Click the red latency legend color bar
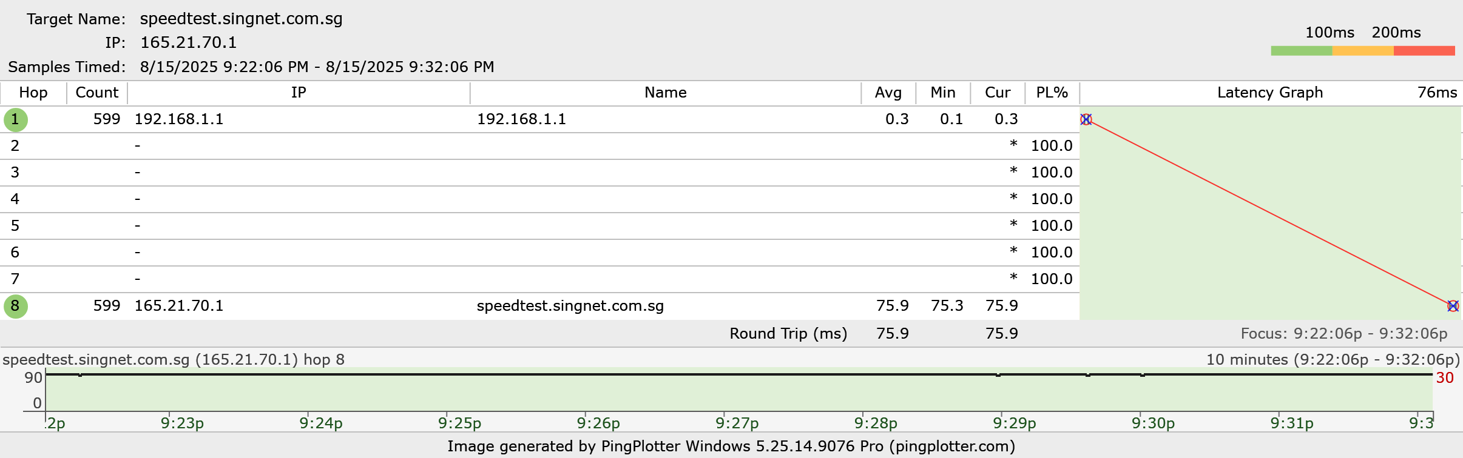This screenshot has width=1463, height=458. pos(1424,51)
